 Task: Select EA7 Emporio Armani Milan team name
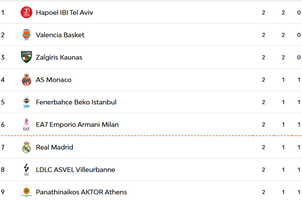click(x=77, y=125)
